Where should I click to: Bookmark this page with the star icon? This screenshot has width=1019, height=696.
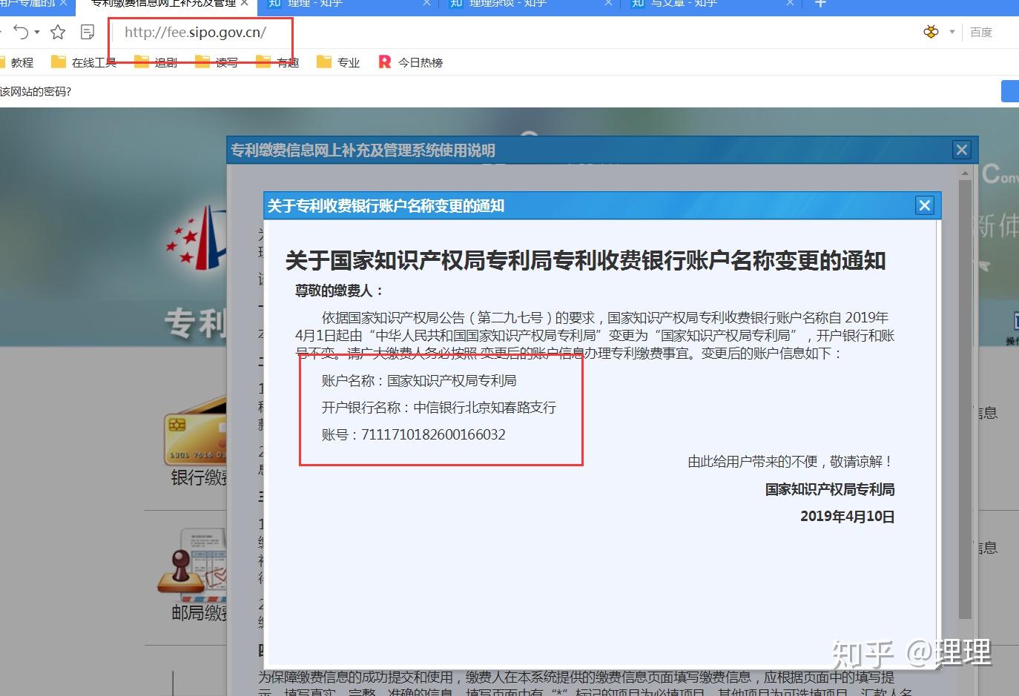58,32
